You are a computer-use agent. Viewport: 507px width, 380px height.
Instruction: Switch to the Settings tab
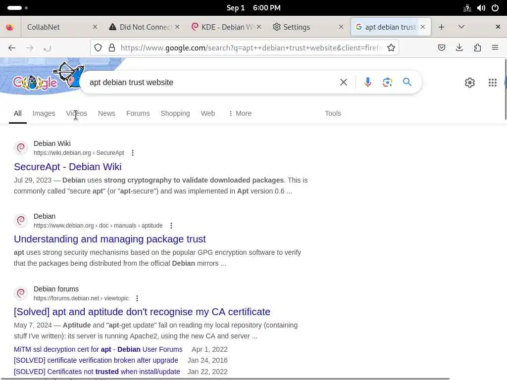pos(307,27)
